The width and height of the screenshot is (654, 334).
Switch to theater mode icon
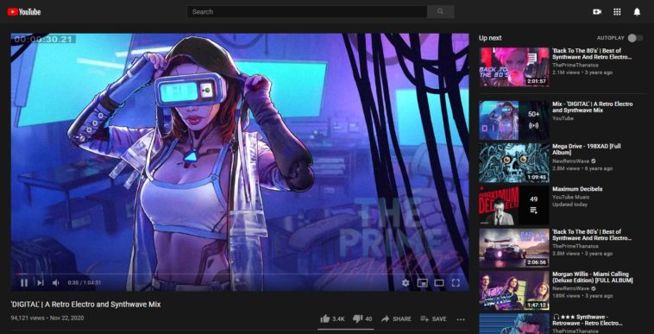click(439, 283)
